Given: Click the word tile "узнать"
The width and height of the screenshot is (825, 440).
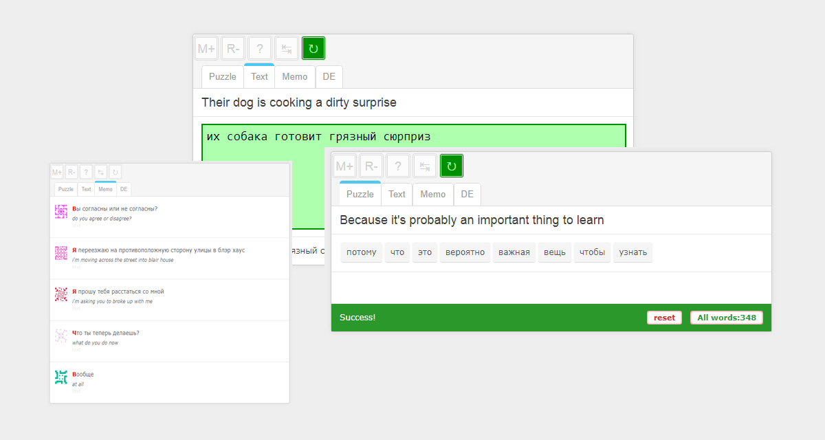Looking at the screenshot, I should coord(633,252).
